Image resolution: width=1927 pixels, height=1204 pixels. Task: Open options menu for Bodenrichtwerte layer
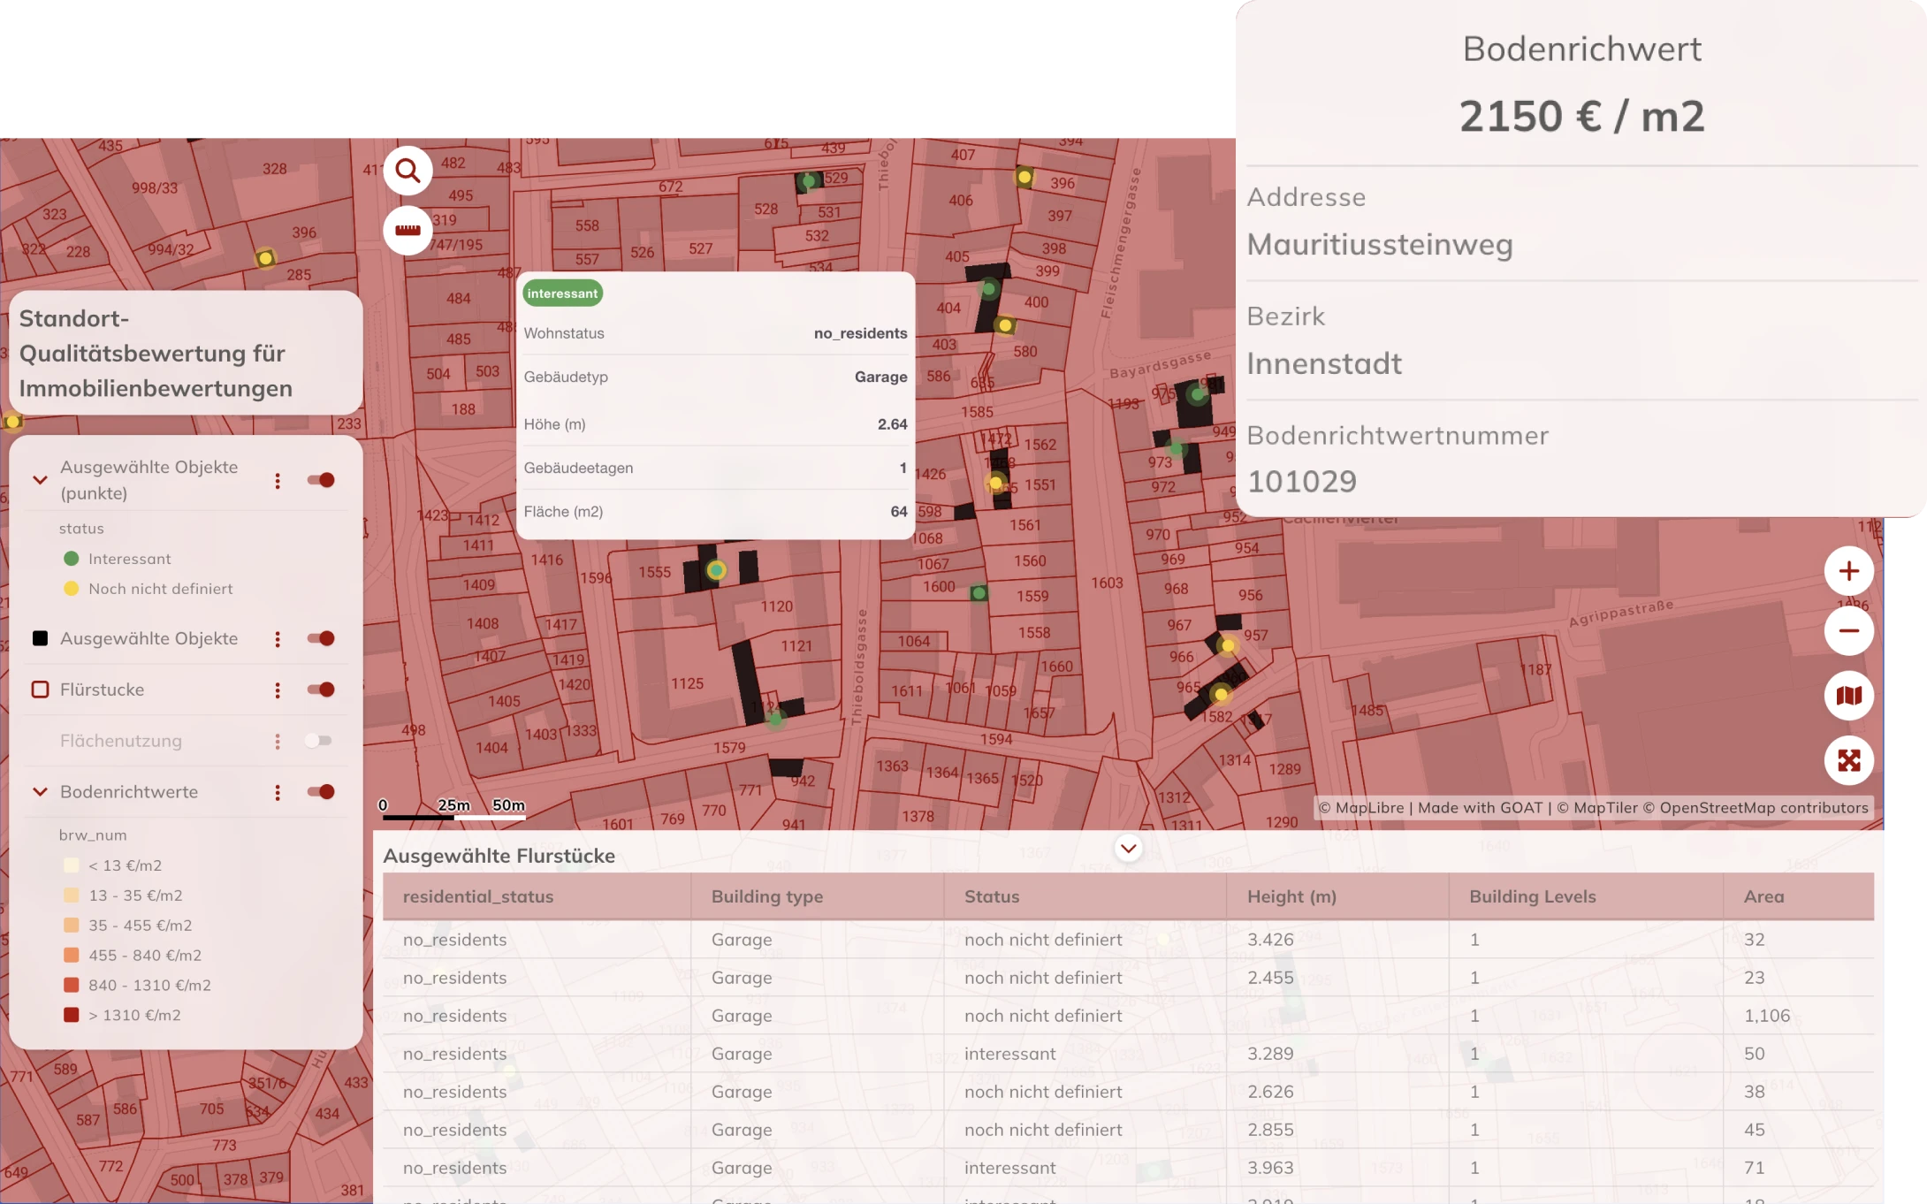(x=278, y=792)
